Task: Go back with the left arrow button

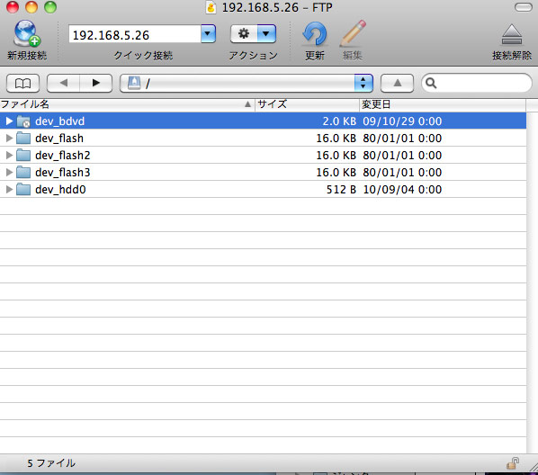Action: 64,84
